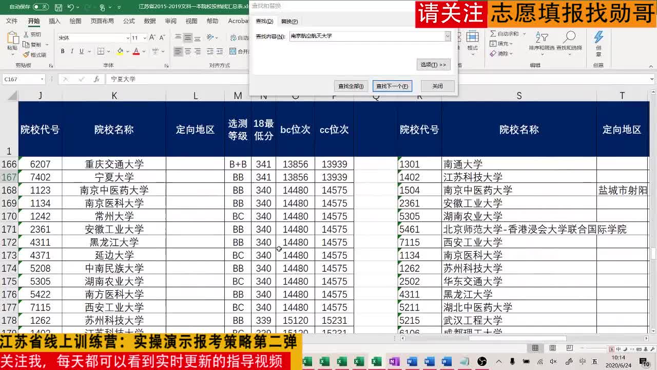Toggle left text alignment
Screen dimensions: 657x370
178,51
